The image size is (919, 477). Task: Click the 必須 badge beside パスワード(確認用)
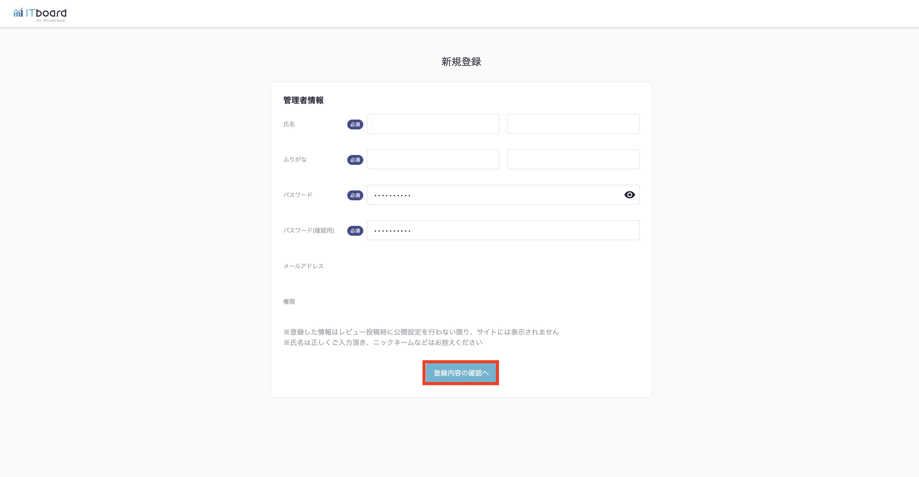click(x=355, y=231)
